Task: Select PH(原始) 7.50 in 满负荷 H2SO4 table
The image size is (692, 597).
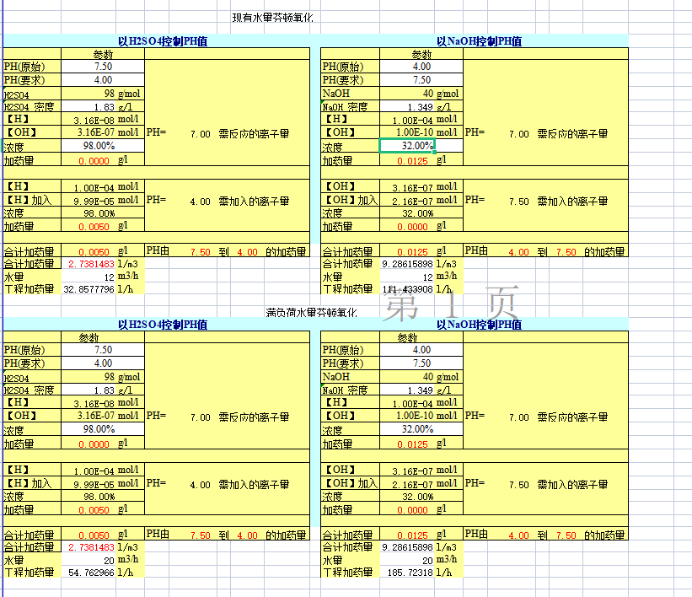Action: click(103, 350)
